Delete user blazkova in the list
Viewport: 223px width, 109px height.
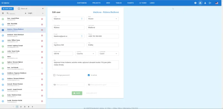(42, 30)
